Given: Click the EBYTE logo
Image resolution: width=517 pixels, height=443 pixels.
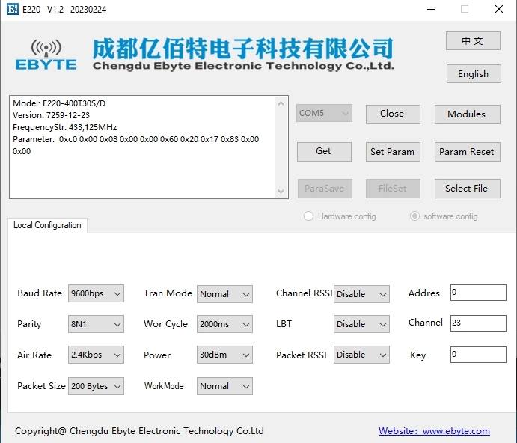Looking at the screenshot, I should 46,55.
